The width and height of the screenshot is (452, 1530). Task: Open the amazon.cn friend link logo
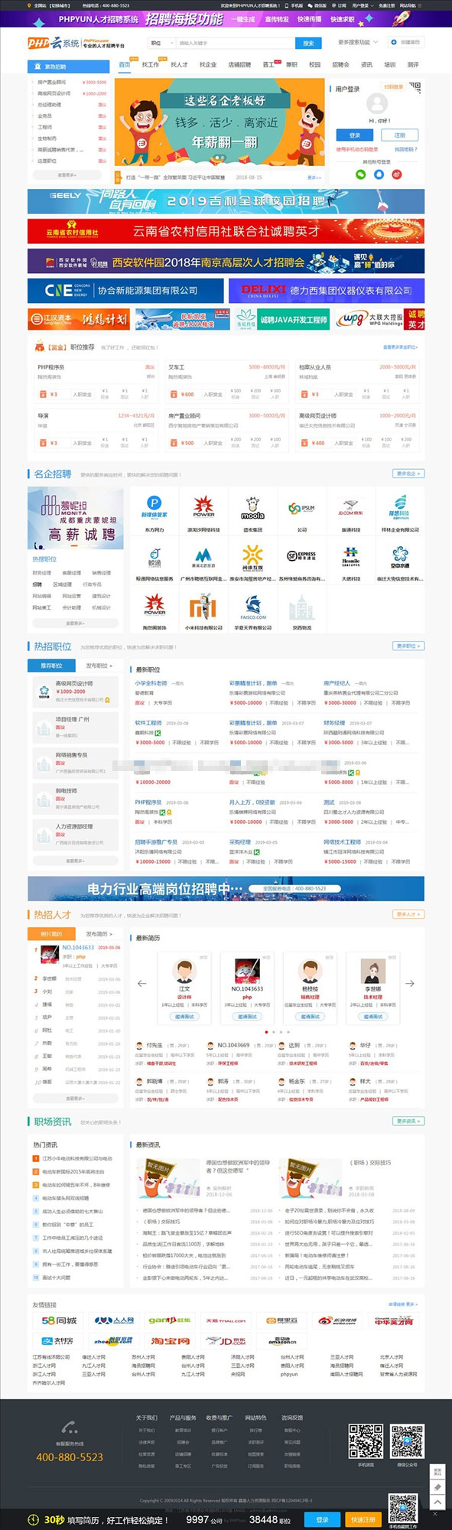(281, 1341)
